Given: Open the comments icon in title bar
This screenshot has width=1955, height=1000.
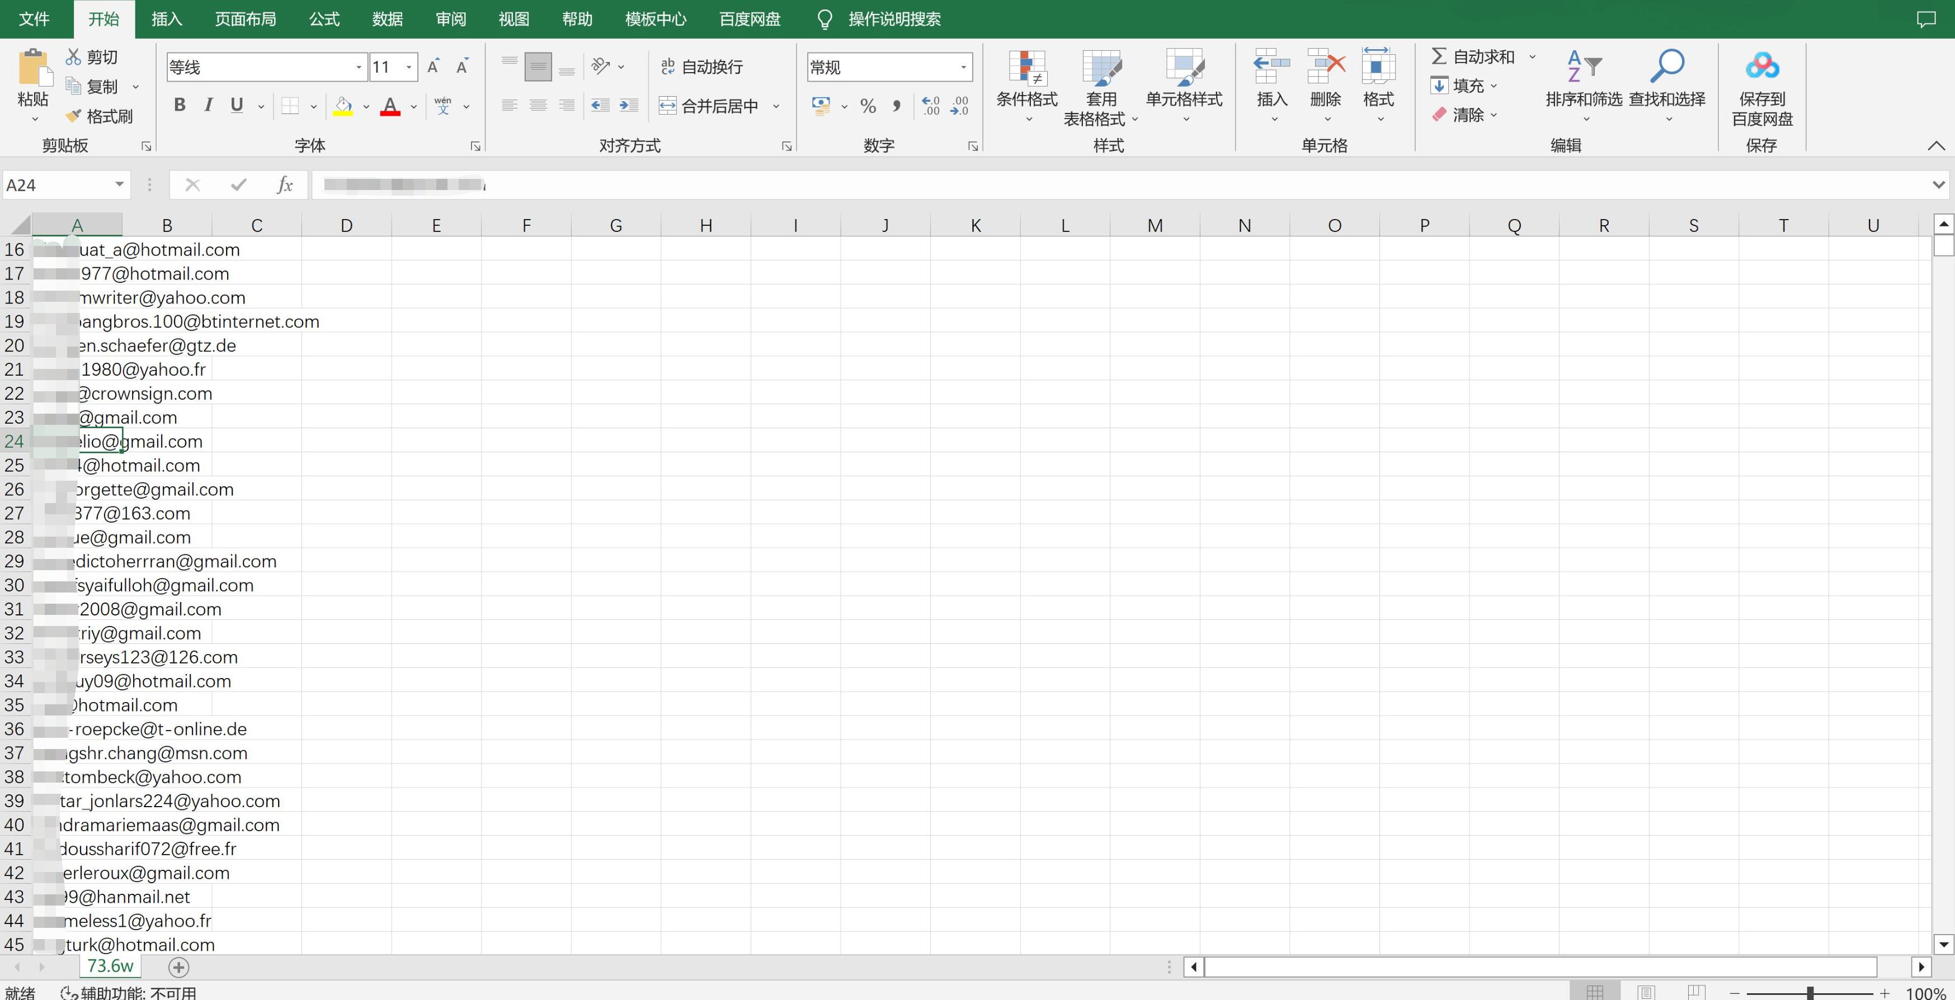Looking at the screenshot, I should click(1926, 19).
